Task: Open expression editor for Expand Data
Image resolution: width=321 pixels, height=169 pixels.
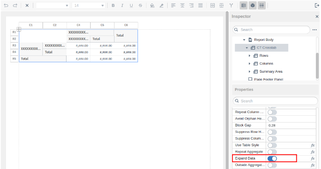Action: click(x=313, y=158)
